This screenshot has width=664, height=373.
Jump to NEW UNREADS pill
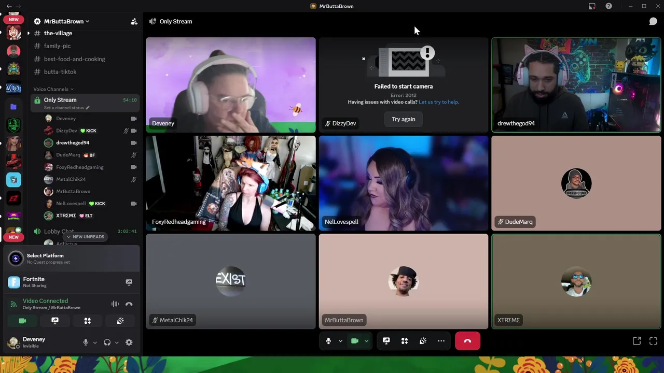click(86, 237)
